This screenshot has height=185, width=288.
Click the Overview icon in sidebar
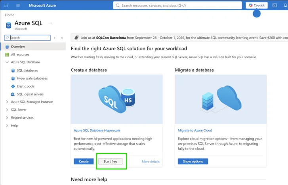click(x=7, y=47)
